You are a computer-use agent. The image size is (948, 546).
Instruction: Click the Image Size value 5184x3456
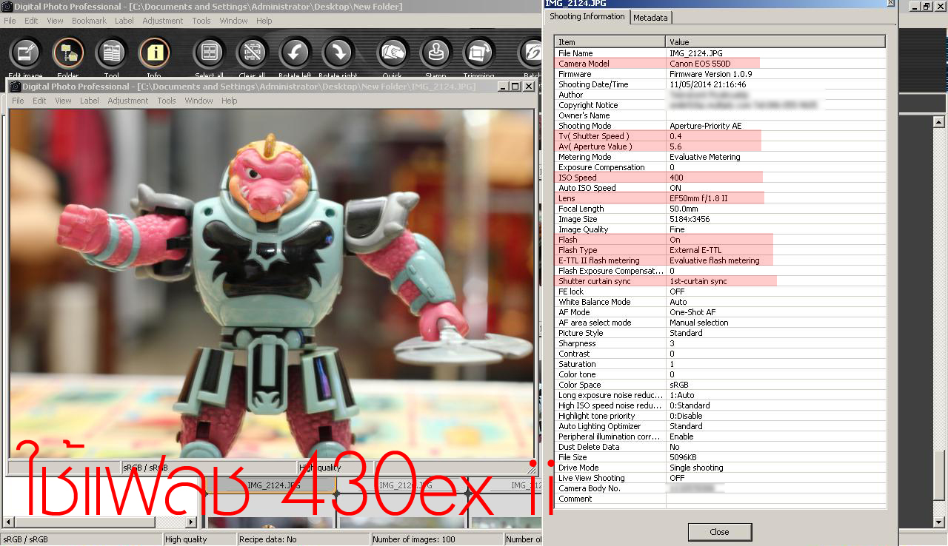[690, 219]
